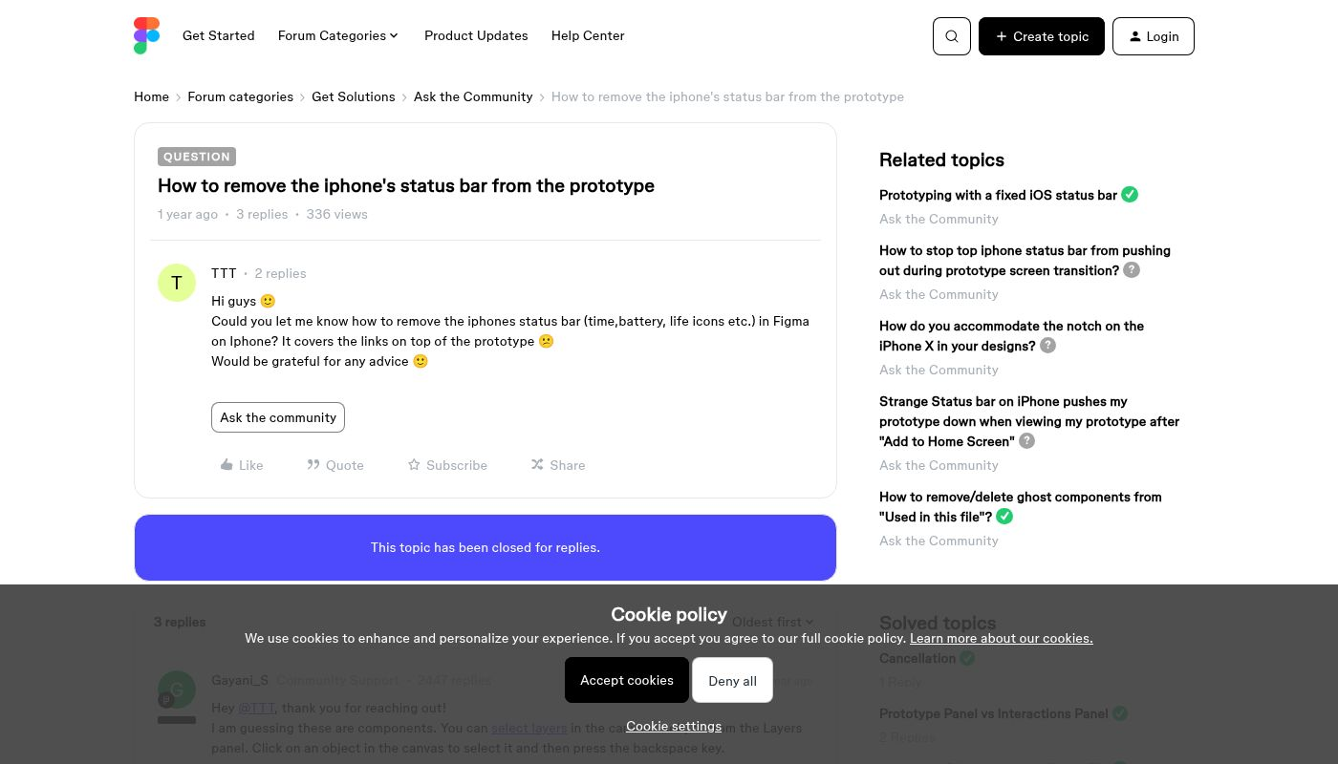1338x764 pixels.
Task: Open the Cookie settings link
Action: pyautogui.click(x=674, y=726)
